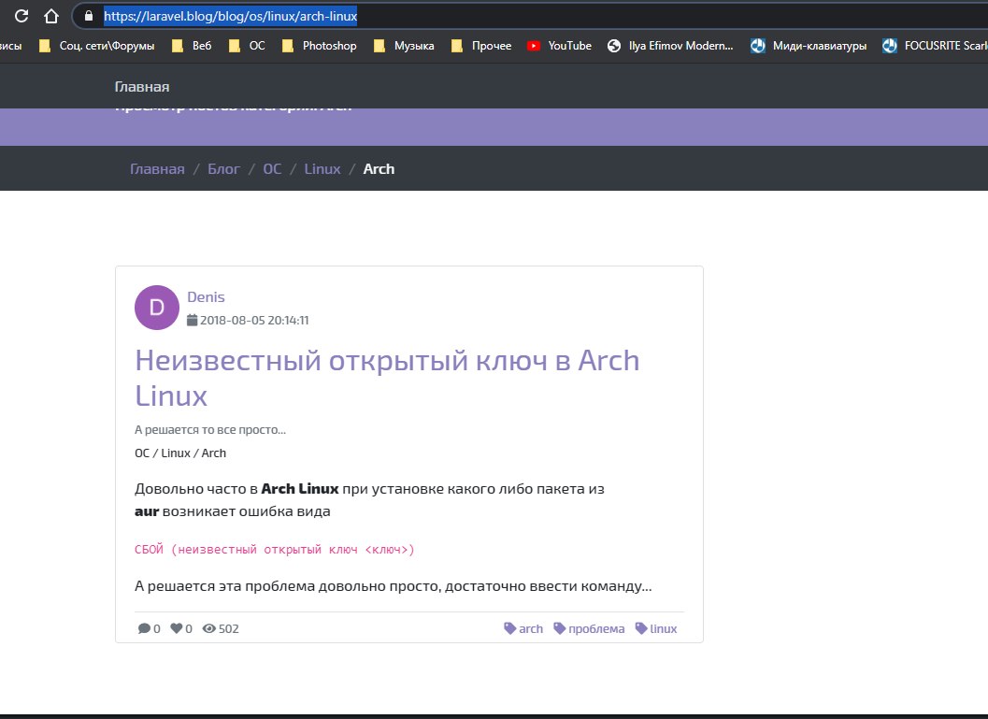988x719 pixels.
Task: Open the Музыка bookmarks folder
Action: (x=404, y=46)
